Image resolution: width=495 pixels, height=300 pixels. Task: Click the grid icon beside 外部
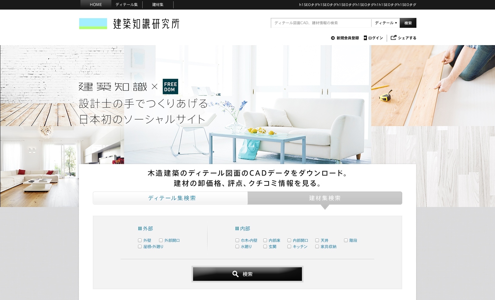coord(140,229)
